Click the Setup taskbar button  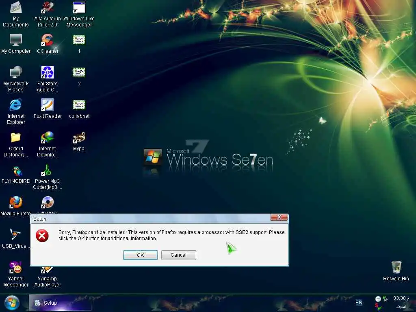(60, 303)
